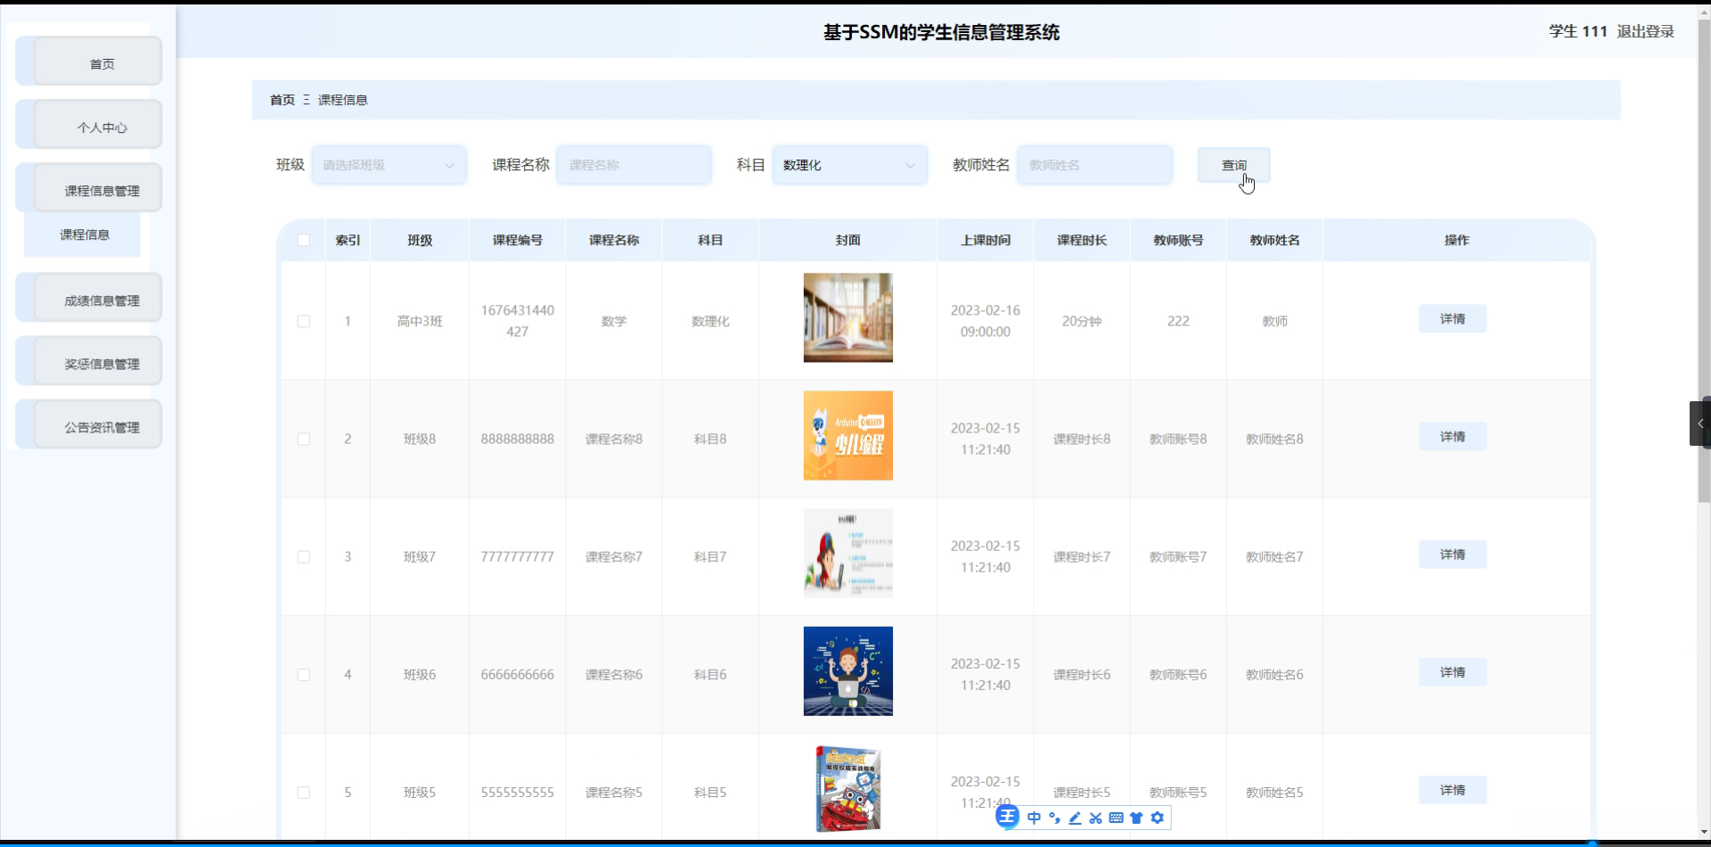Click the 课程时长7 cell
The height and width of the screenshot is (847, 1711).
(x=1082, y=556)
